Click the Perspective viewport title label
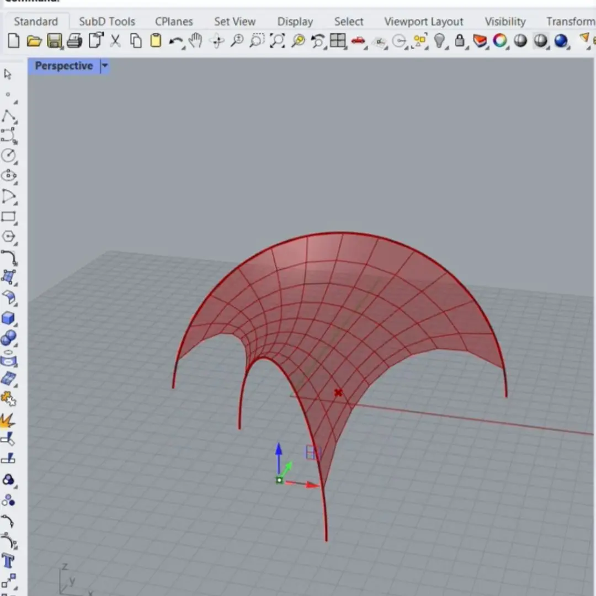Viewport: 596px width, 596px height. pos(63,66)
